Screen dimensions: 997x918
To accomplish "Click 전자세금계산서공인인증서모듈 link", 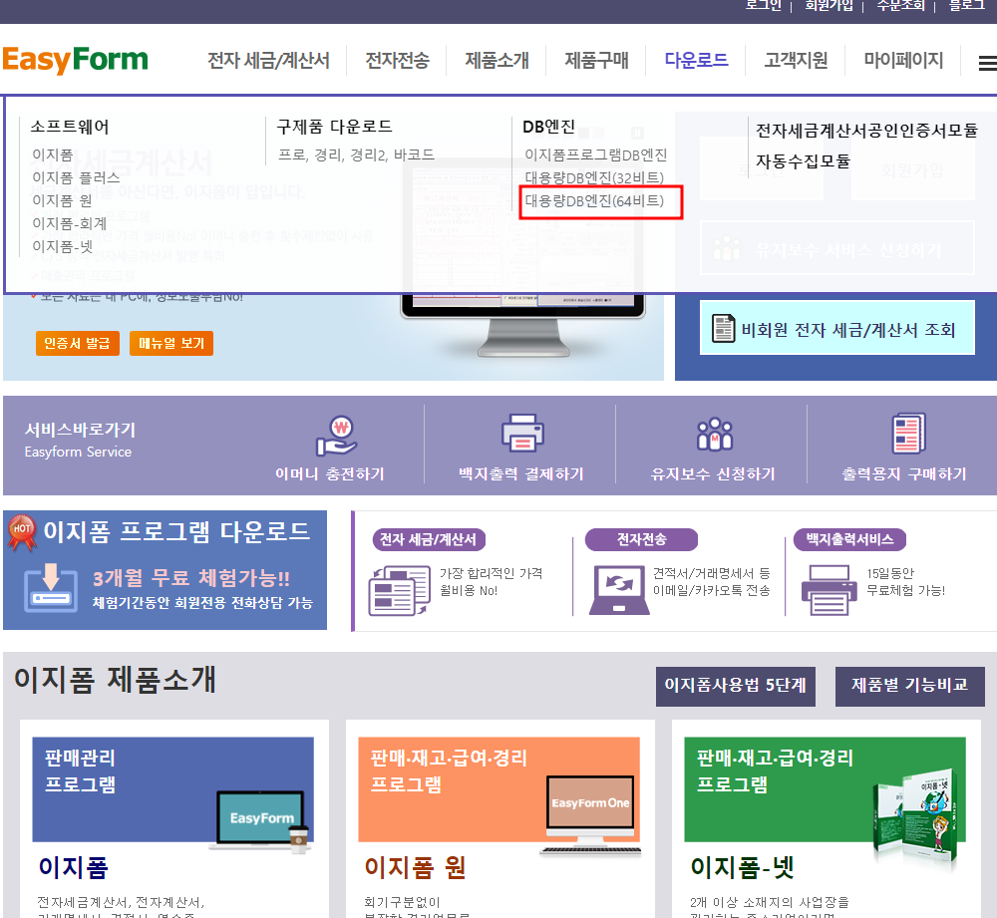I will coord(866,131).
